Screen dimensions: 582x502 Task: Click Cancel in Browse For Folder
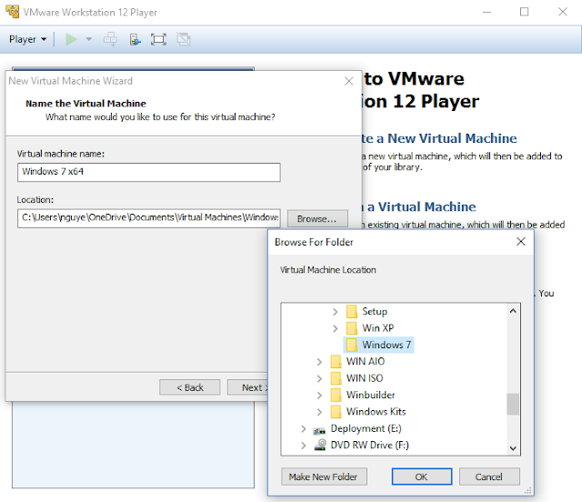point(489,477)
